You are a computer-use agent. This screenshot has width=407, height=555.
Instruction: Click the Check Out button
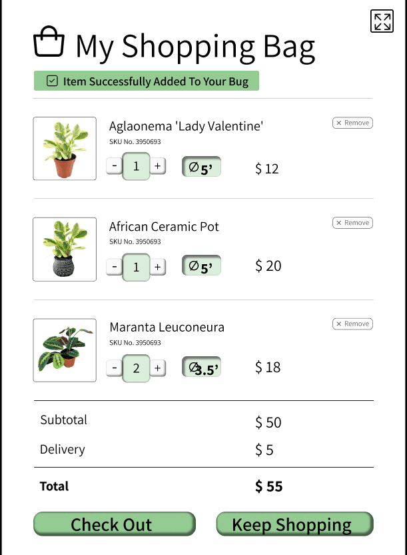coord(115,524)
